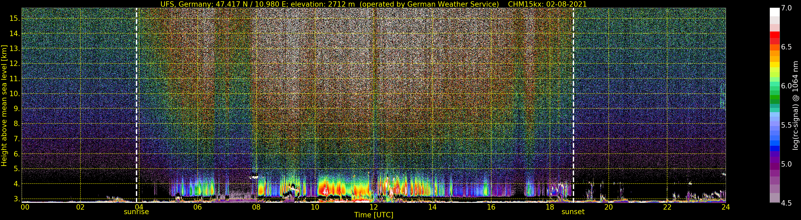Image resolution: width=801 pixels, height=220 pixels.
Task: Click the '10' time tick label
Action: [315, 207]
